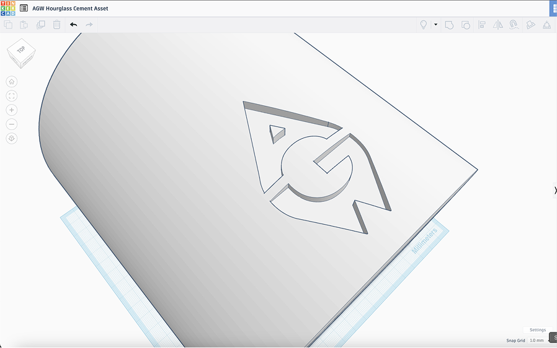
Task: Click the Ungroup shapes icon
Action: pyautogui.click(x=465, y=25)
